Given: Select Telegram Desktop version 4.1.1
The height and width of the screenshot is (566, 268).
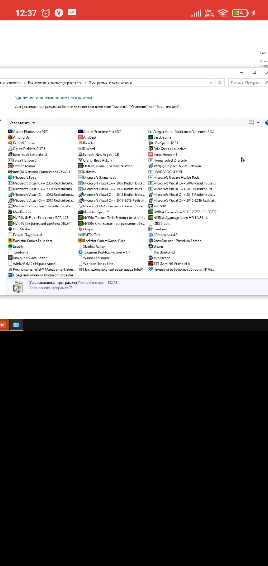Looking at the screenshot, I should click(104, 252).
